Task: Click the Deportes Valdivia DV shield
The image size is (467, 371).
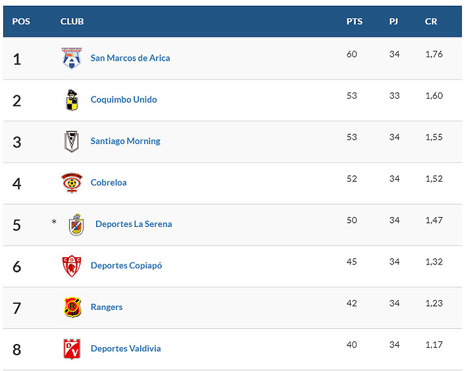Action: tap(71, 349)
